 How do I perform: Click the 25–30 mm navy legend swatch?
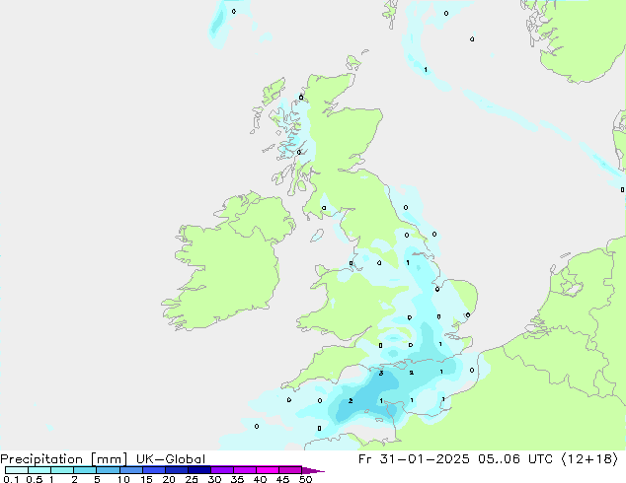point(199,470)
